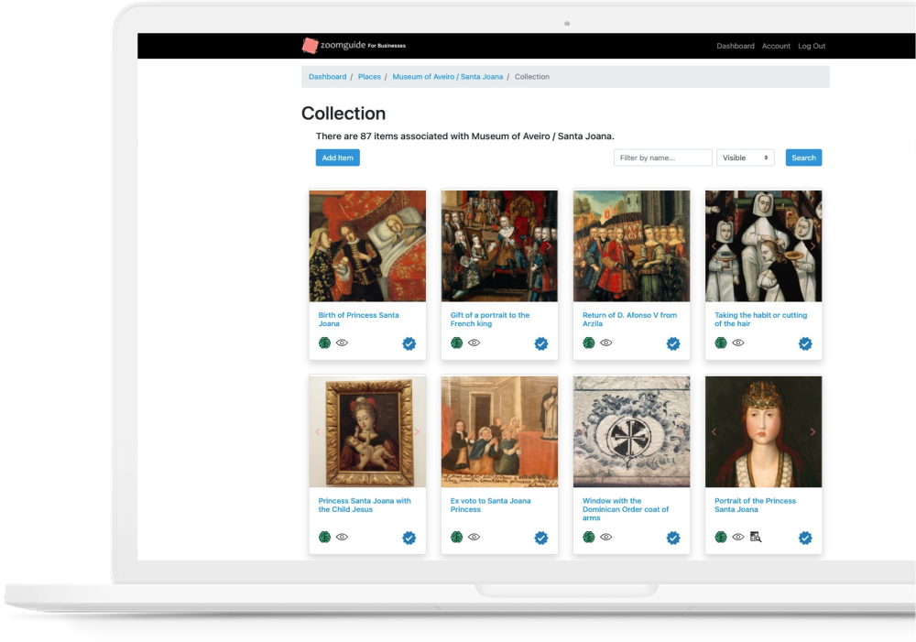Viewport: 916px width, 642px height.
Task: Open the Birth of Princess Santa Joana title link
Action: [x=359, y=320]
